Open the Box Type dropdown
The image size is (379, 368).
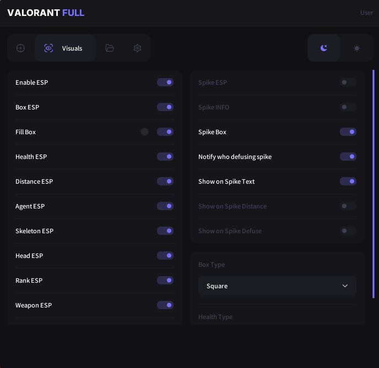(277, 286)
